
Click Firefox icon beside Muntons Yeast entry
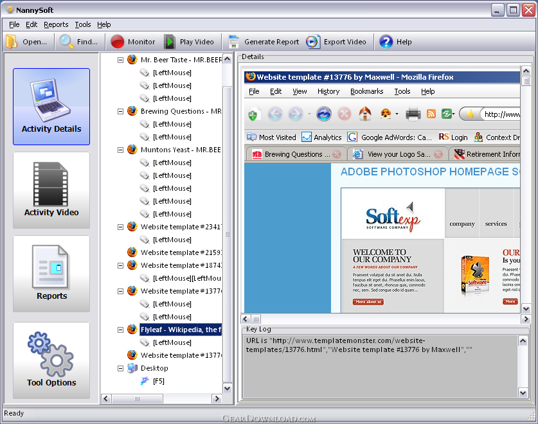pyautogui.click(x=132, y=150)
